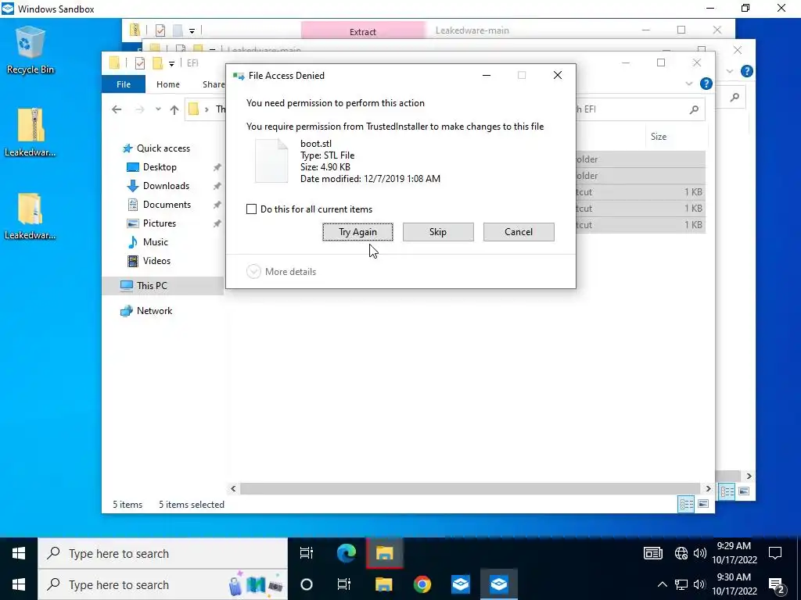Screen dimensions: 801x600
Task: Open Downloads in navigation pane
Action: point(166,186)
